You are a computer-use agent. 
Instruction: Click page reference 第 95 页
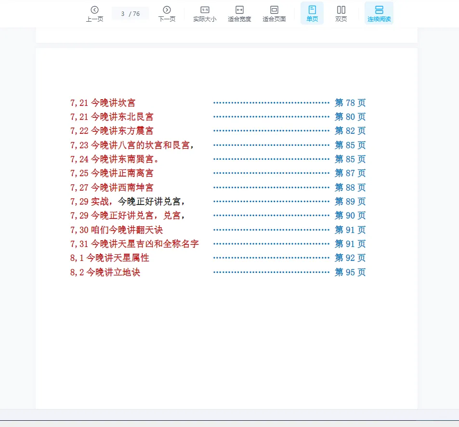pyautogui.click(x=350, y=272)
